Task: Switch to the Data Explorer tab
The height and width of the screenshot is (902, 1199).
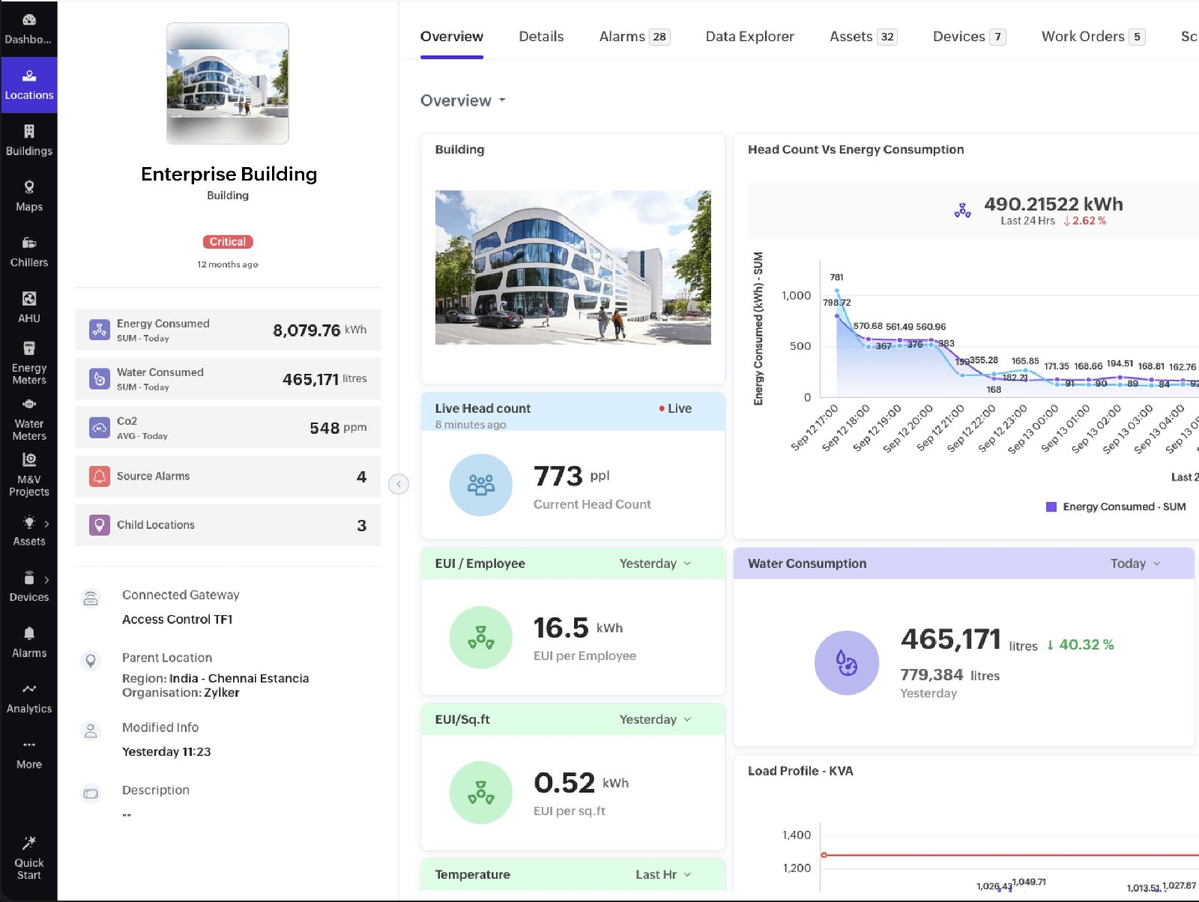Action: [x=749, y=37]
